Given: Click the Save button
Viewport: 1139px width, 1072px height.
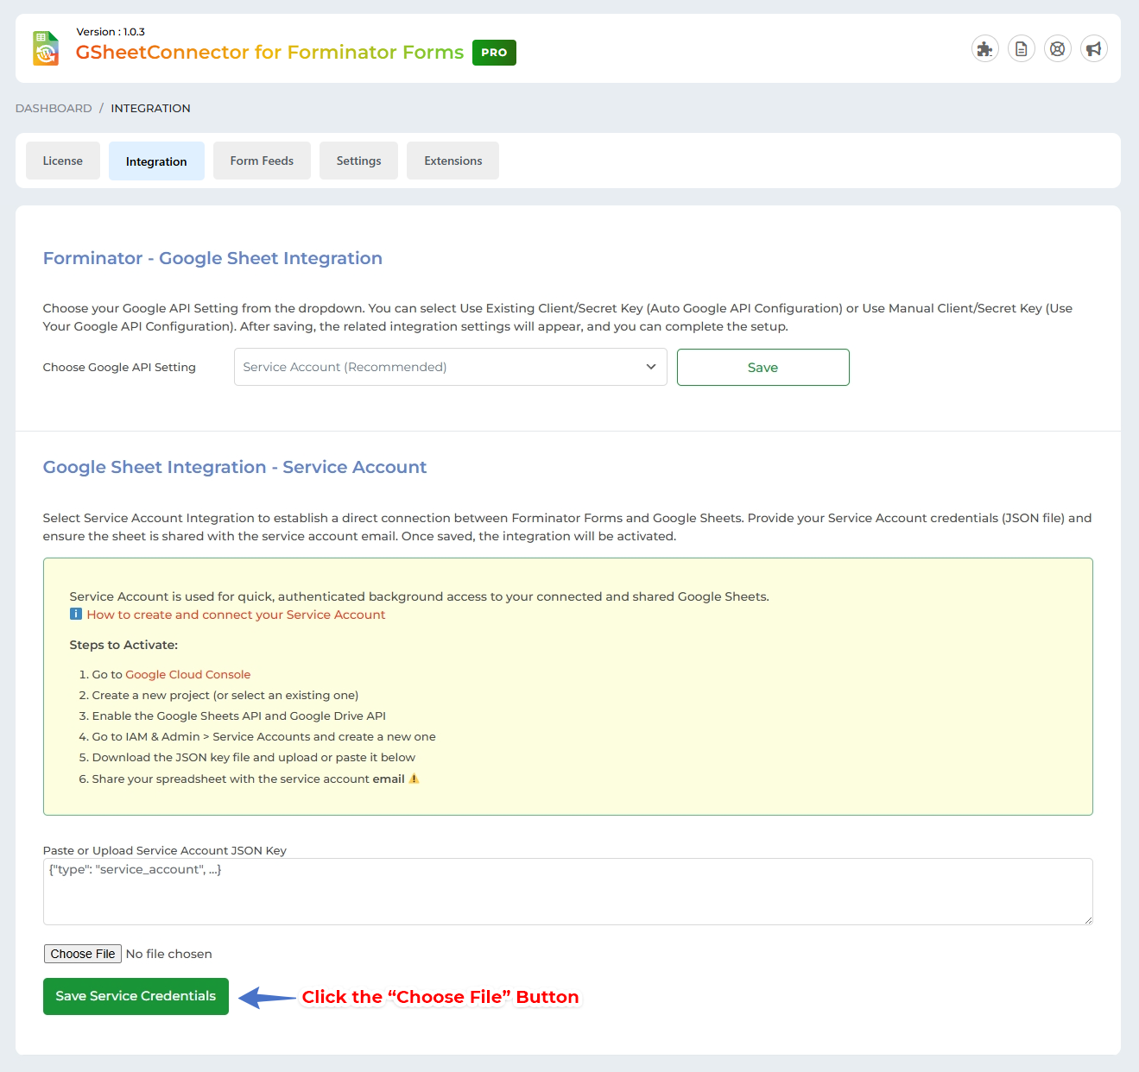Looking at the screenshot, I should (x=762, y=367).
